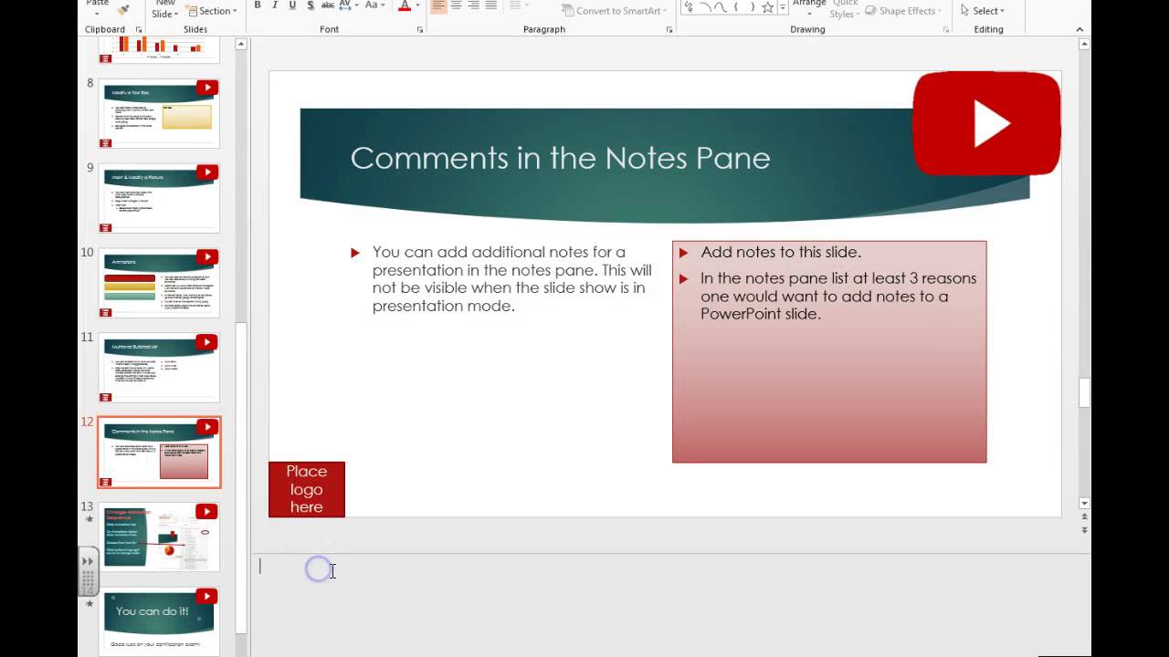Select slide 8 thumbnail

click(x=159, y=113)
